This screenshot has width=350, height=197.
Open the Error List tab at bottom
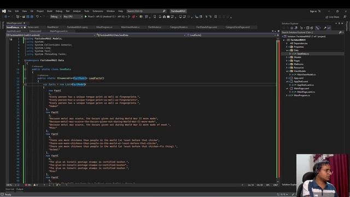coord(10,189)
